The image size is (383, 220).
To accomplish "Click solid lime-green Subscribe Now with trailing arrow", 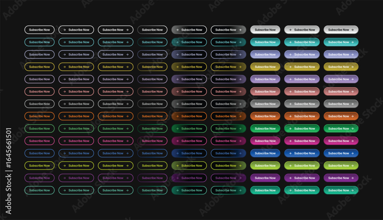I will (341, 166).
